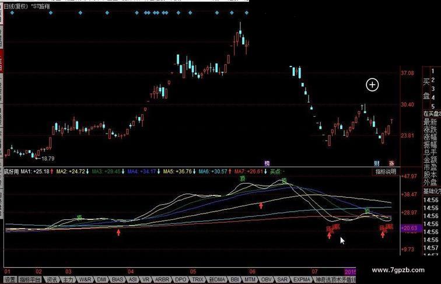Click the MA1 value +25.18
Image resolution: width=441 pixels, height=284 pixels.
click(x=41, y=171)
